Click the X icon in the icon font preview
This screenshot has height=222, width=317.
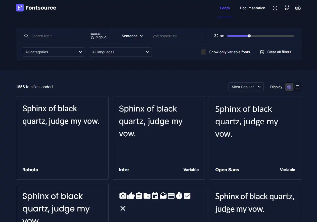(x=123, y=208)
